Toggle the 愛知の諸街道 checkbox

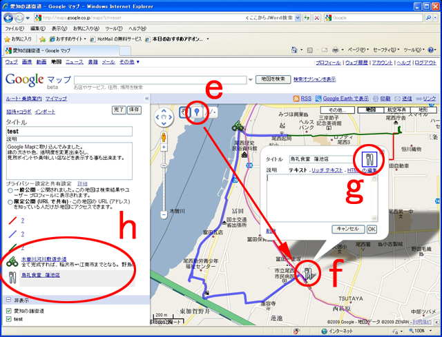(8, 311)
